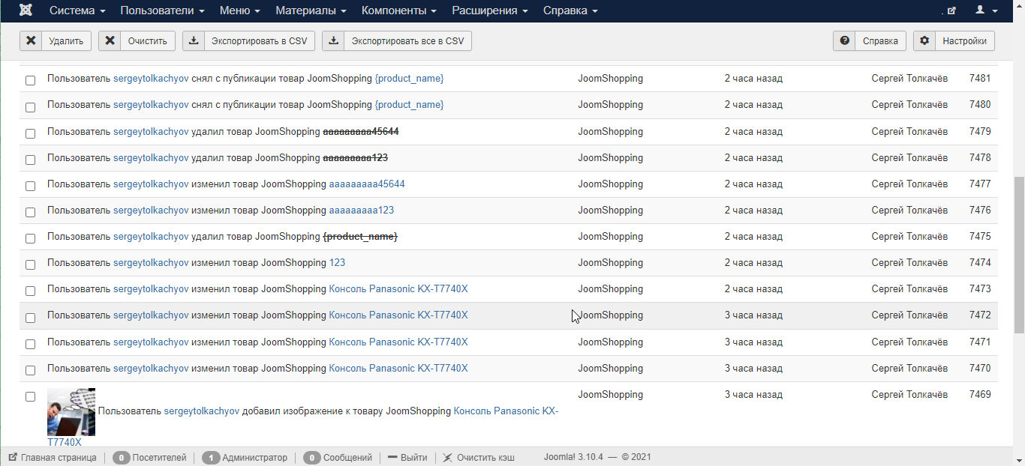
Task: Open the Материалы menu
Action: pos(311,10)
